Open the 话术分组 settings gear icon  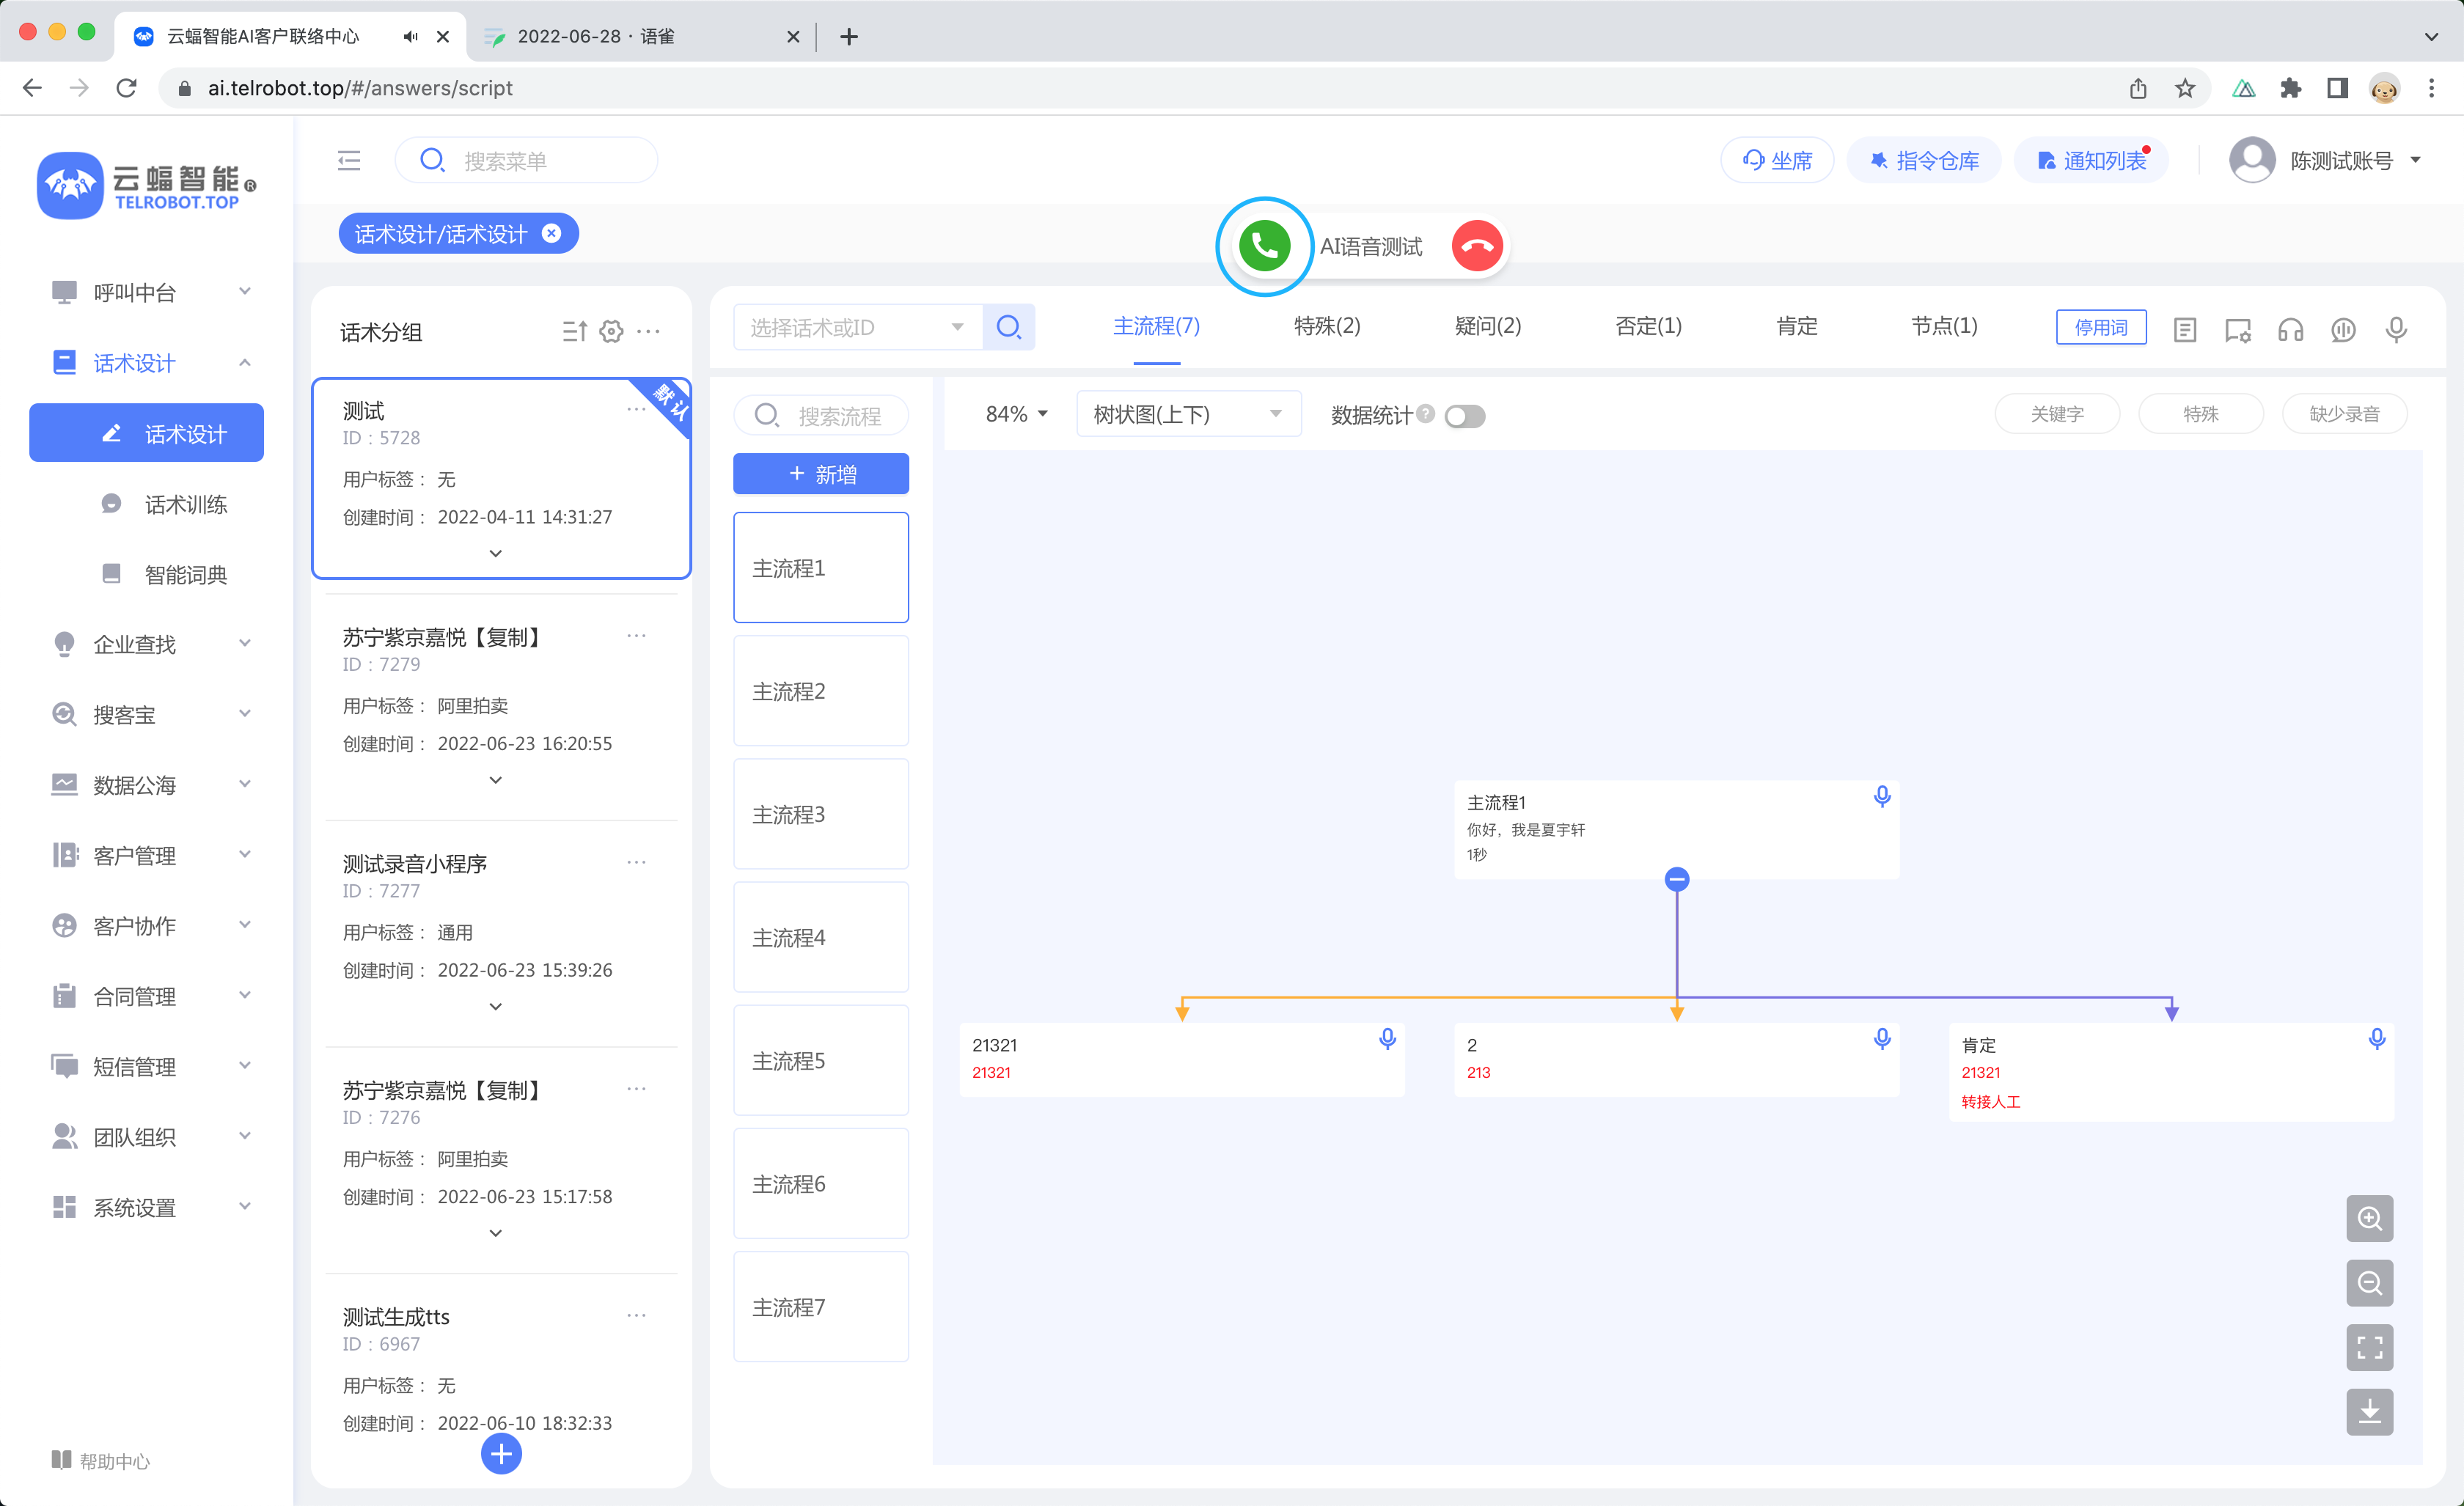(x=611, y=331)
